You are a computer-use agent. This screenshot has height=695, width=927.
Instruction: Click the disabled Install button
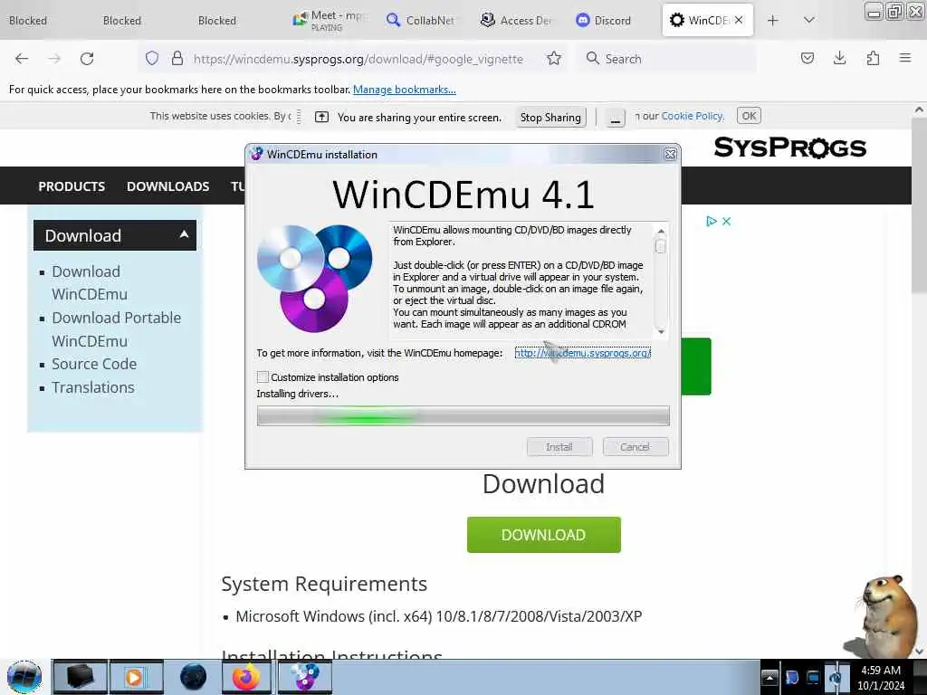tap(559, 447)
